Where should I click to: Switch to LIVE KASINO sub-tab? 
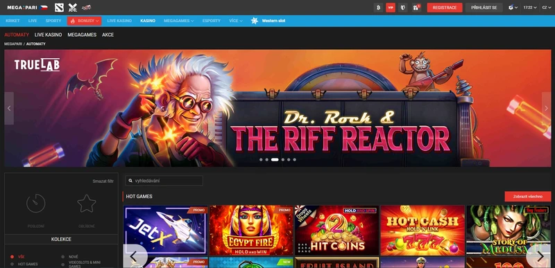click(x=48, y=35)
